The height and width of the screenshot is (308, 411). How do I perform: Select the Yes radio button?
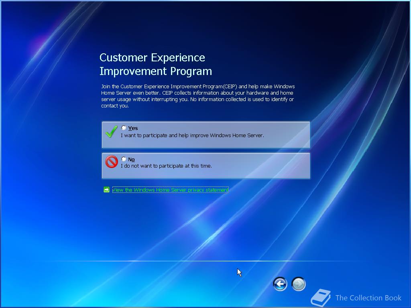coord(124,128)
